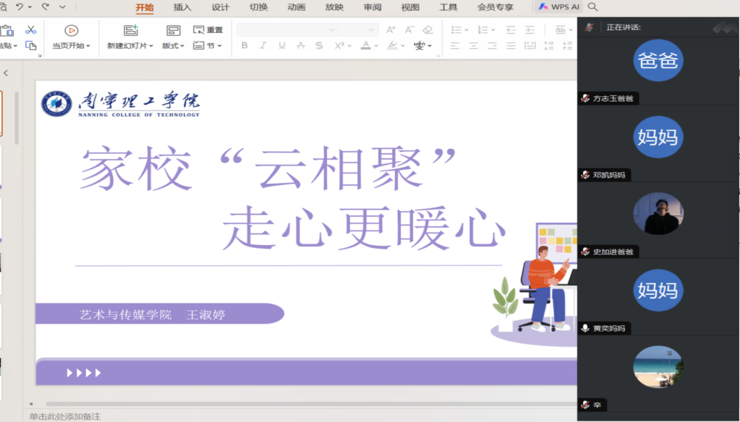
Task: Click the Cut scissors icon
Action: coord(31,30)
